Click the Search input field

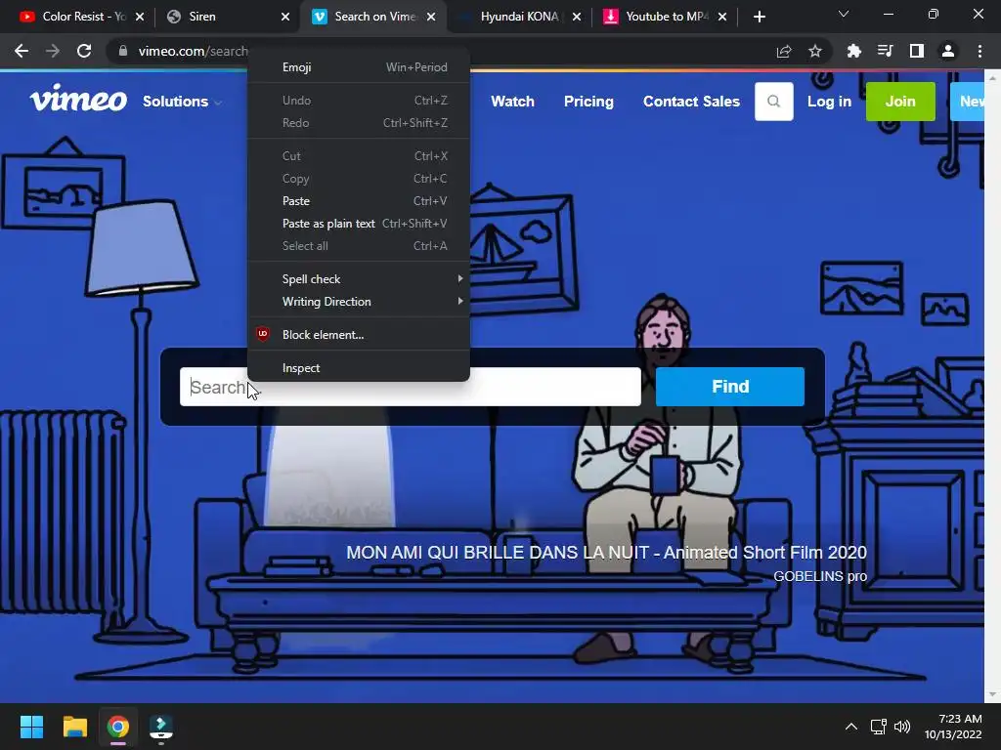410,387
